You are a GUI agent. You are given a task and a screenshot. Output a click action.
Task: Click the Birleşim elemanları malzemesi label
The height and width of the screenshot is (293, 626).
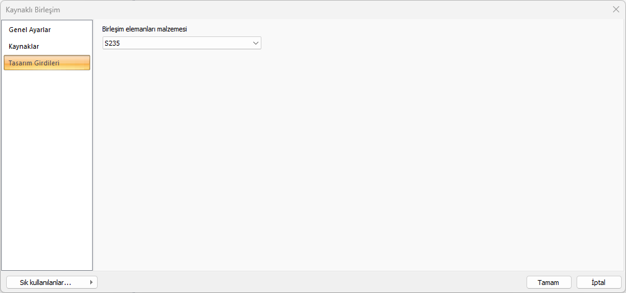(x=144, y=29)
